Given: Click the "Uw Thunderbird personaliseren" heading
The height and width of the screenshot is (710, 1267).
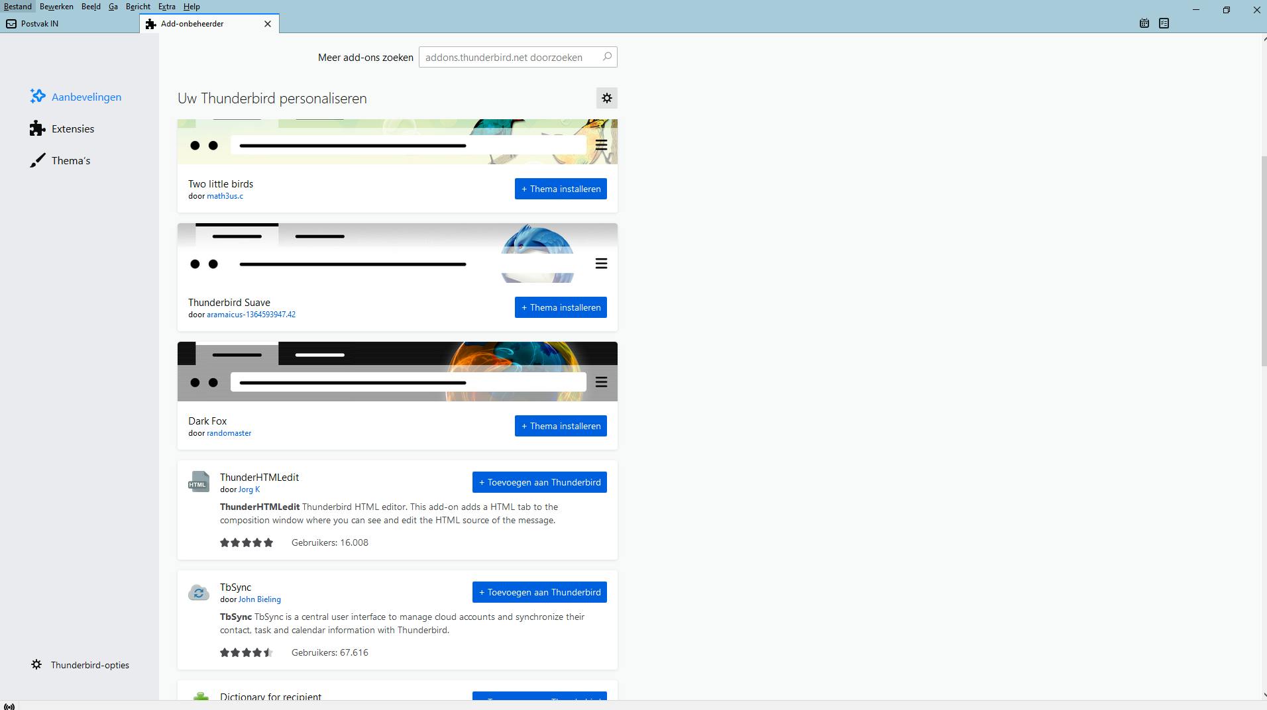Looking at the screenshot, I should point(272,99).
